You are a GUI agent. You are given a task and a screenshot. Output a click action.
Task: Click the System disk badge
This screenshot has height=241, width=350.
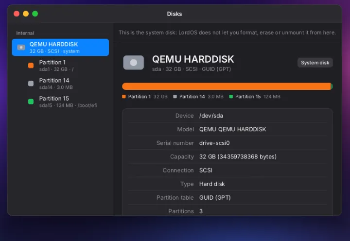point(315,63)
